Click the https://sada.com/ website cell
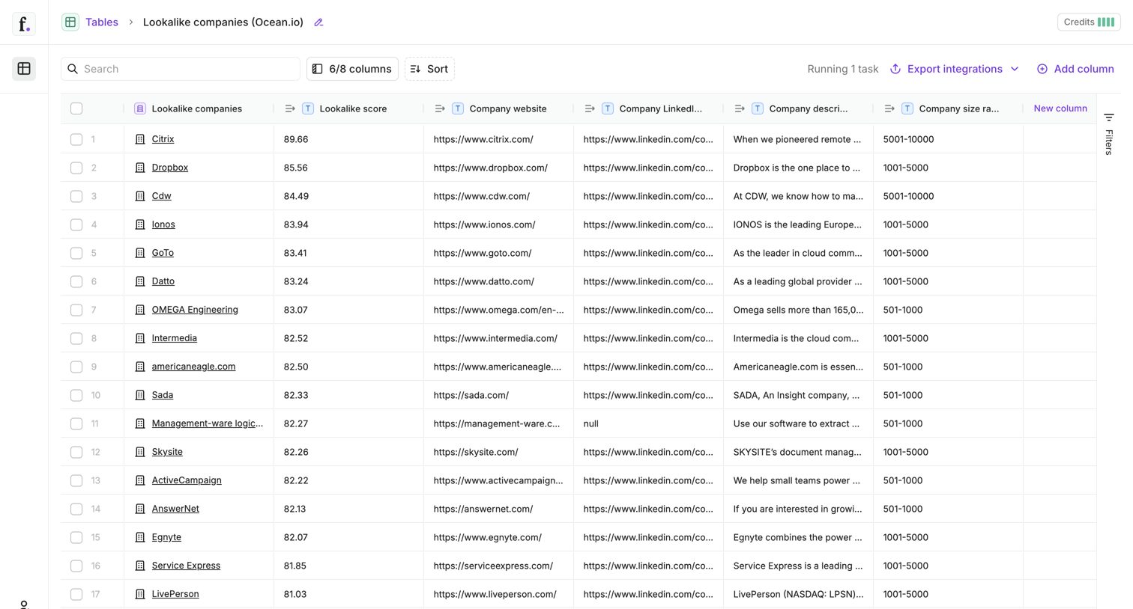 click(499, 395)
